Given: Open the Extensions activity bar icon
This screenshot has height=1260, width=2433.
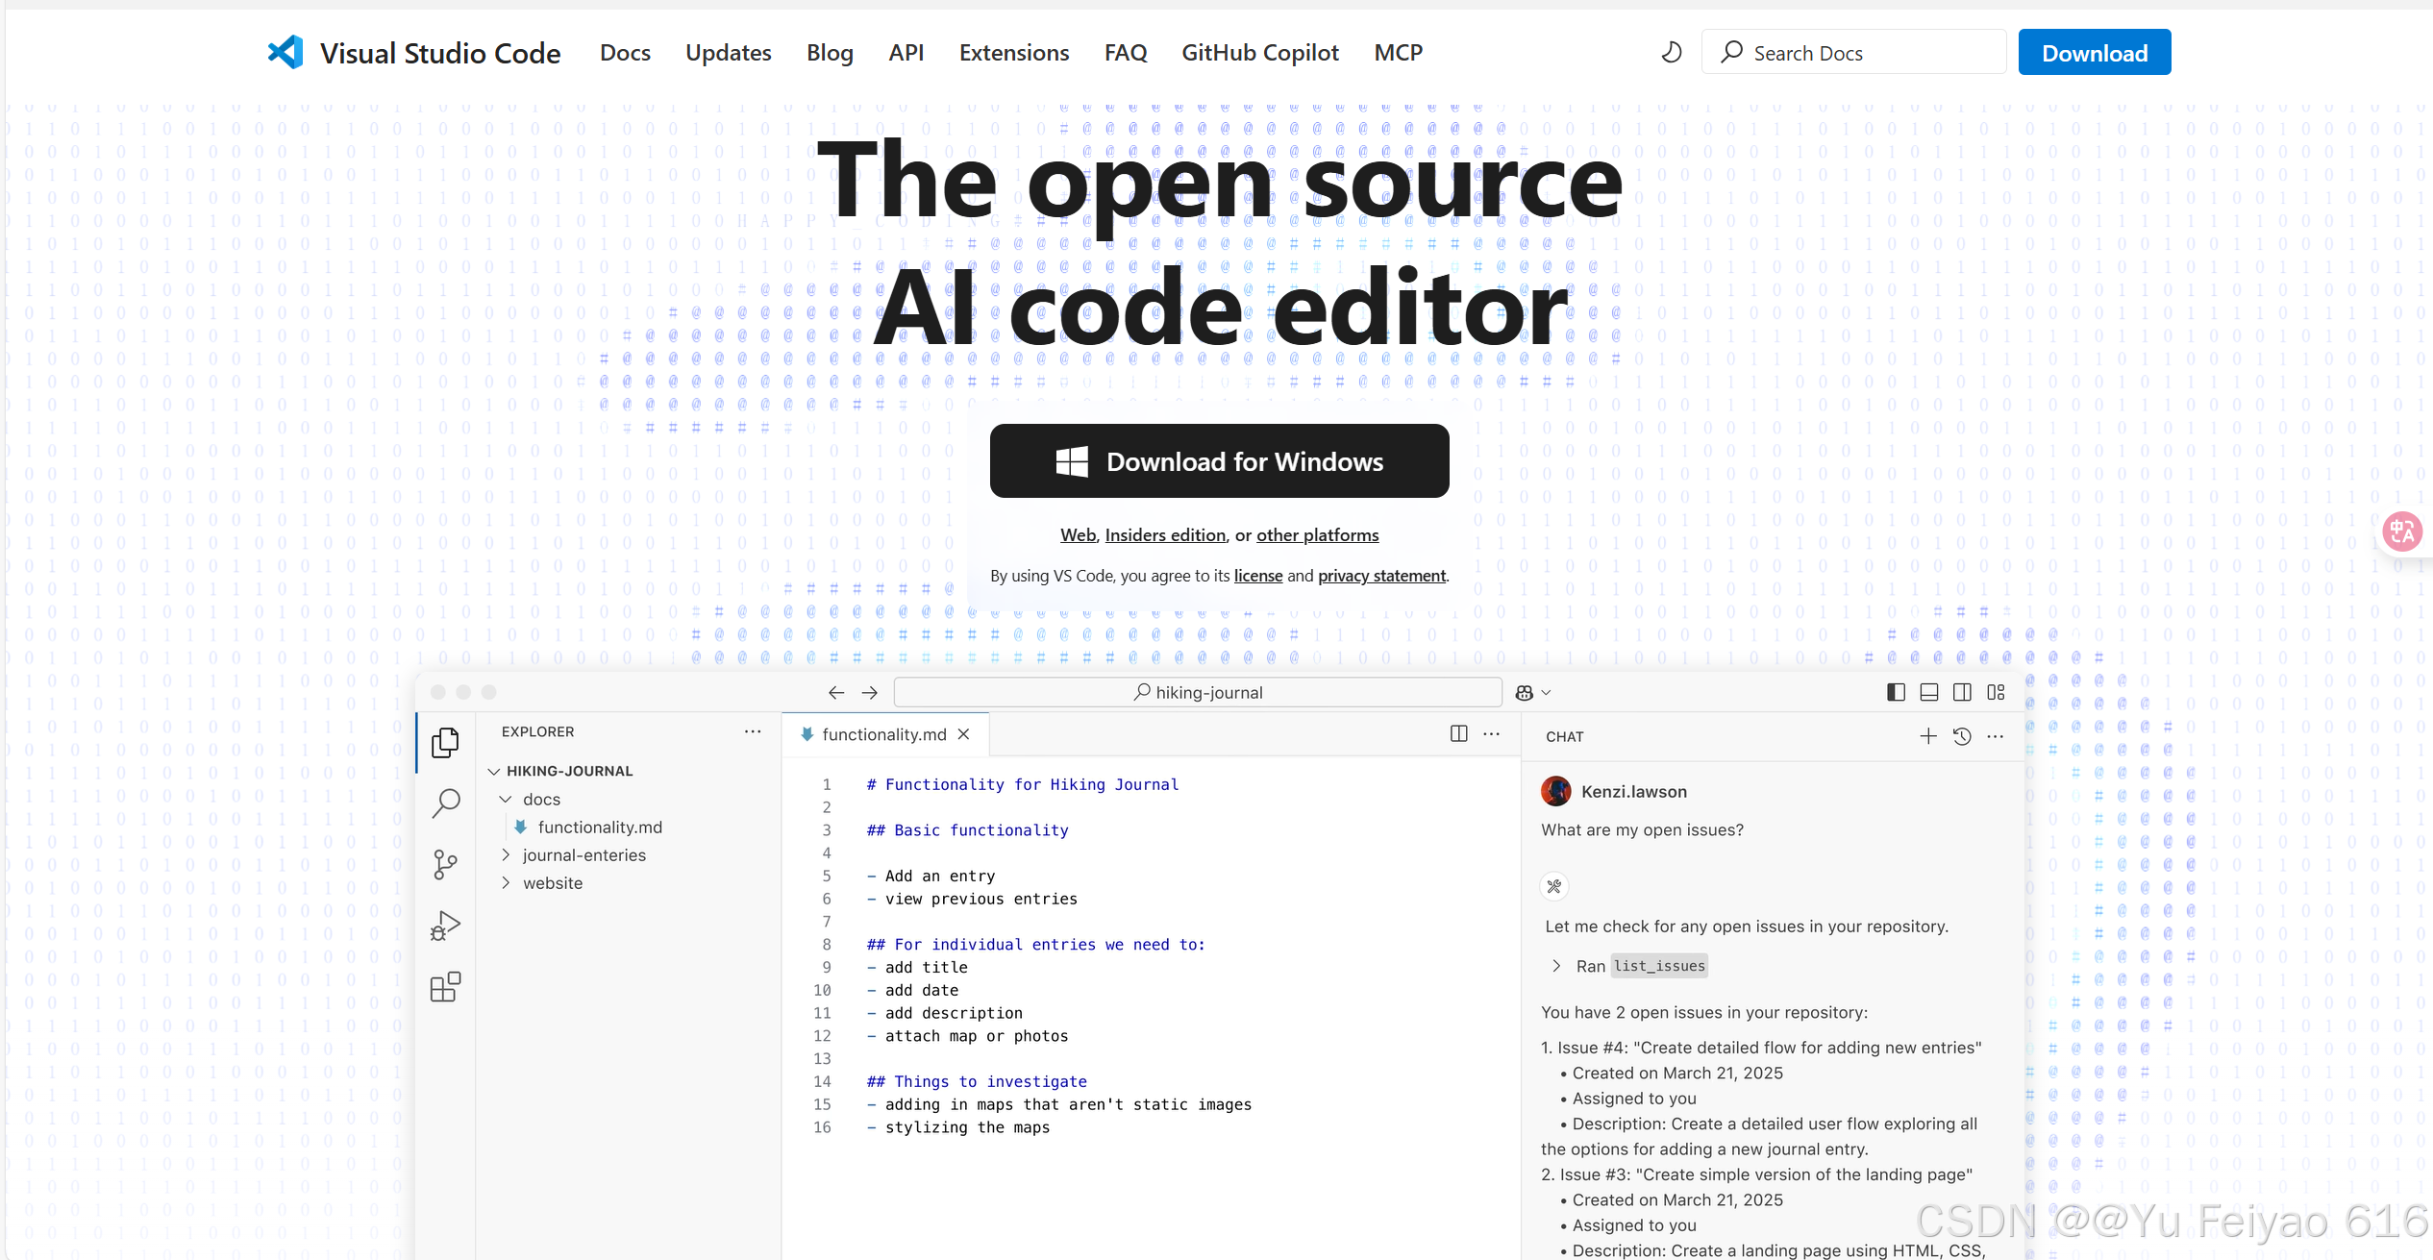Looking at the screenshot, I should point(445,987).
